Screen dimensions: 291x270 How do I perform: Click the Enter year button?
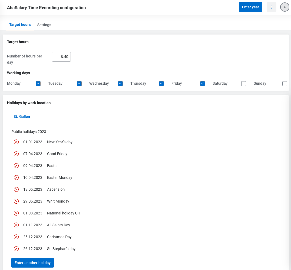[250, 7]
